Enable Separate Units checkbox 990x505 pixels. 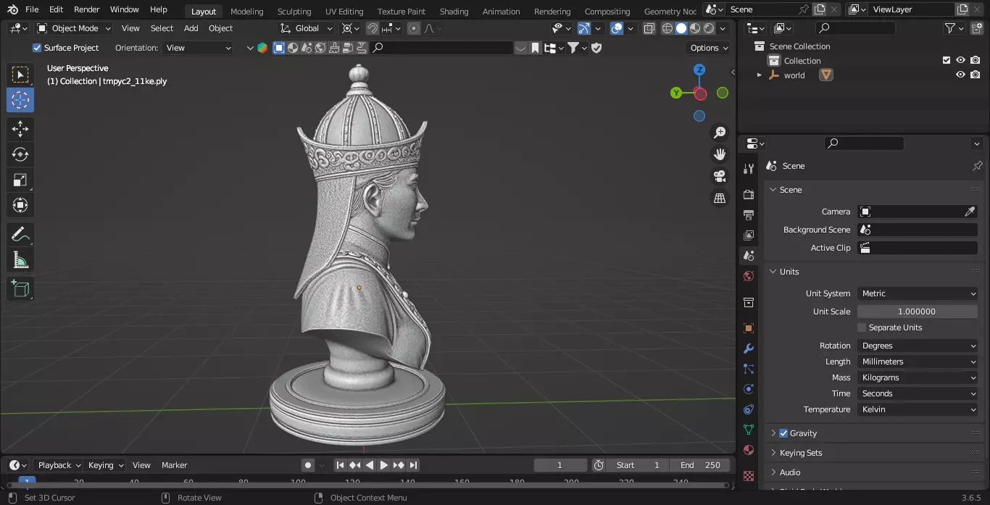862,327
